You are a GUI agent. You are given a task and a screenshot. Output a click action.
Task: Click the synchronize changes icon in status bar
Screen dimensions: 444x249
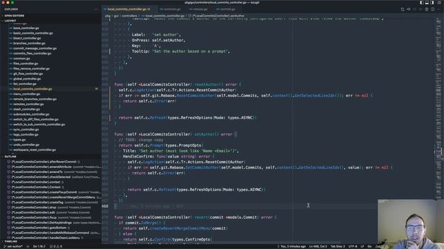(x=28, y=246)
